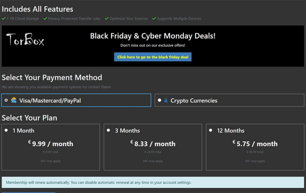Choose the 1 Month plan radio
The image size is (306, 193).
tap(6, 130)
